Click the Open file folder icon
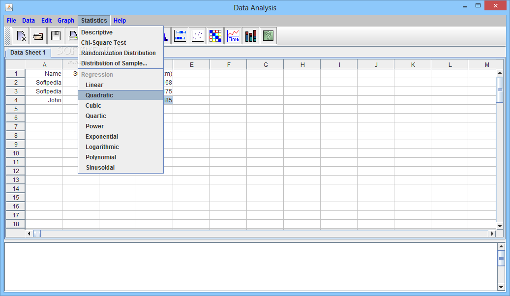The image size is (510, 296). click(x=38, y=36)
